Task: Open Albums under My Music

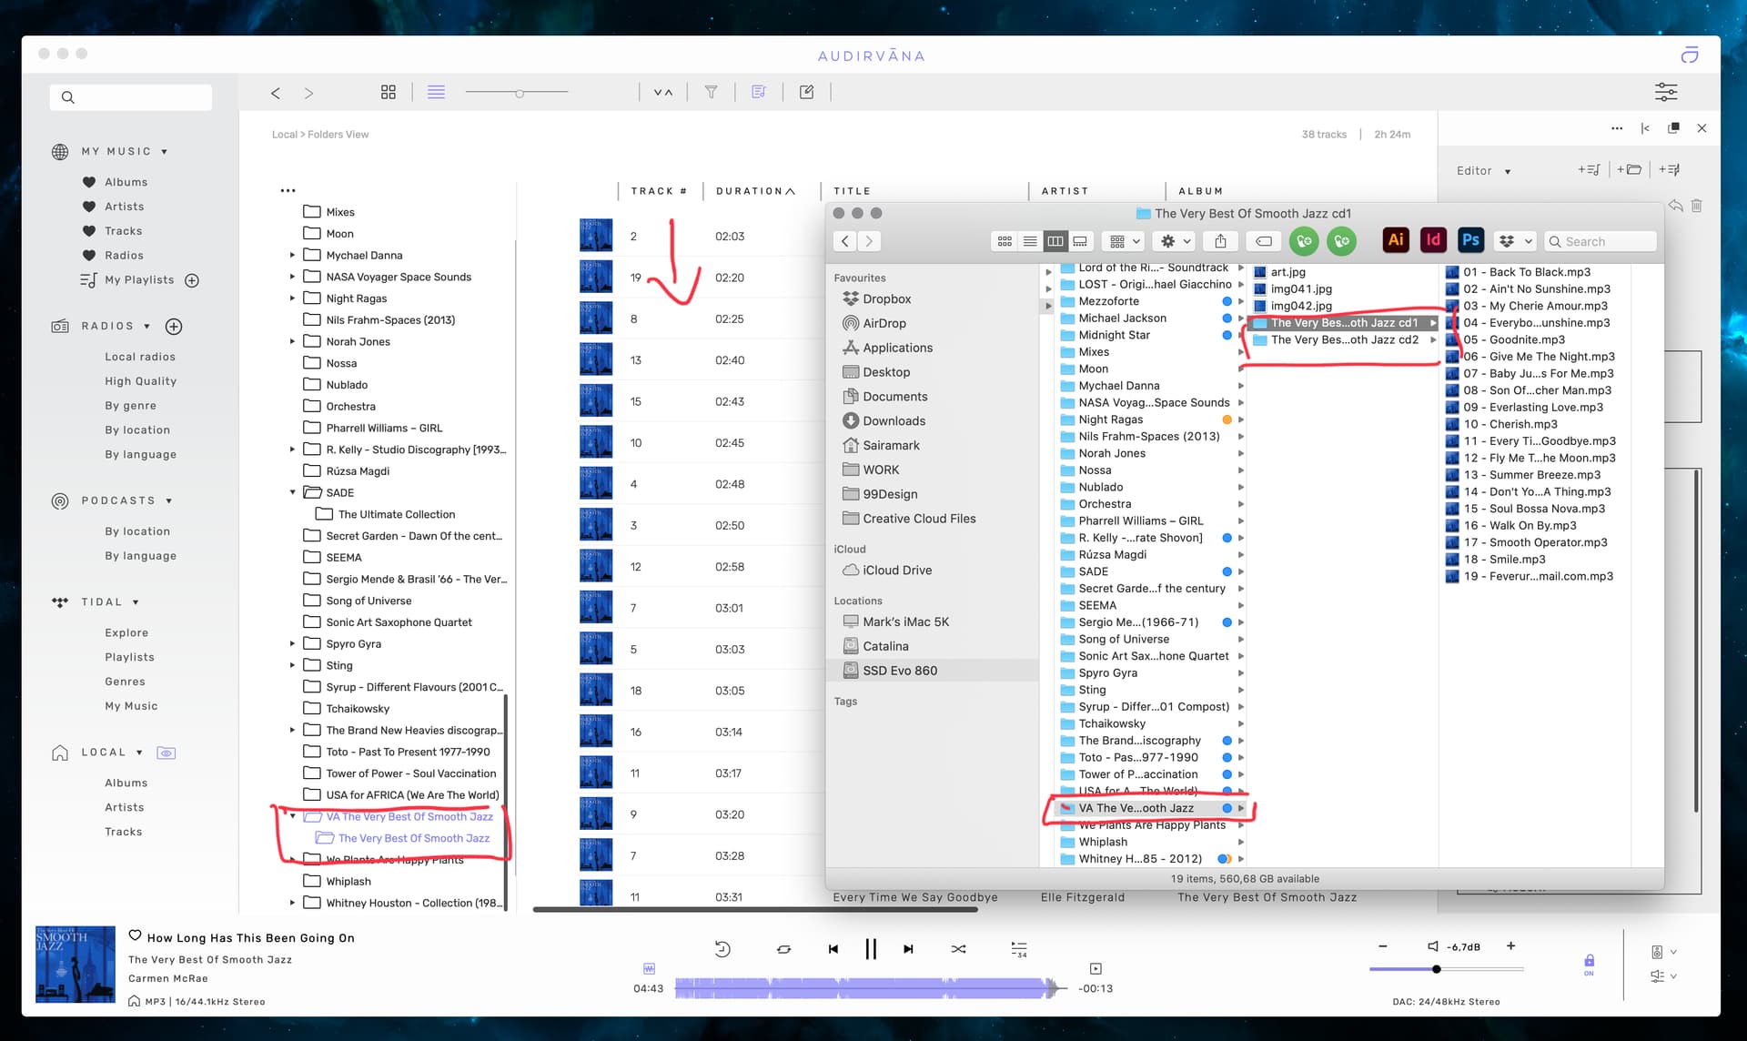Action: [x=126, y=182]
